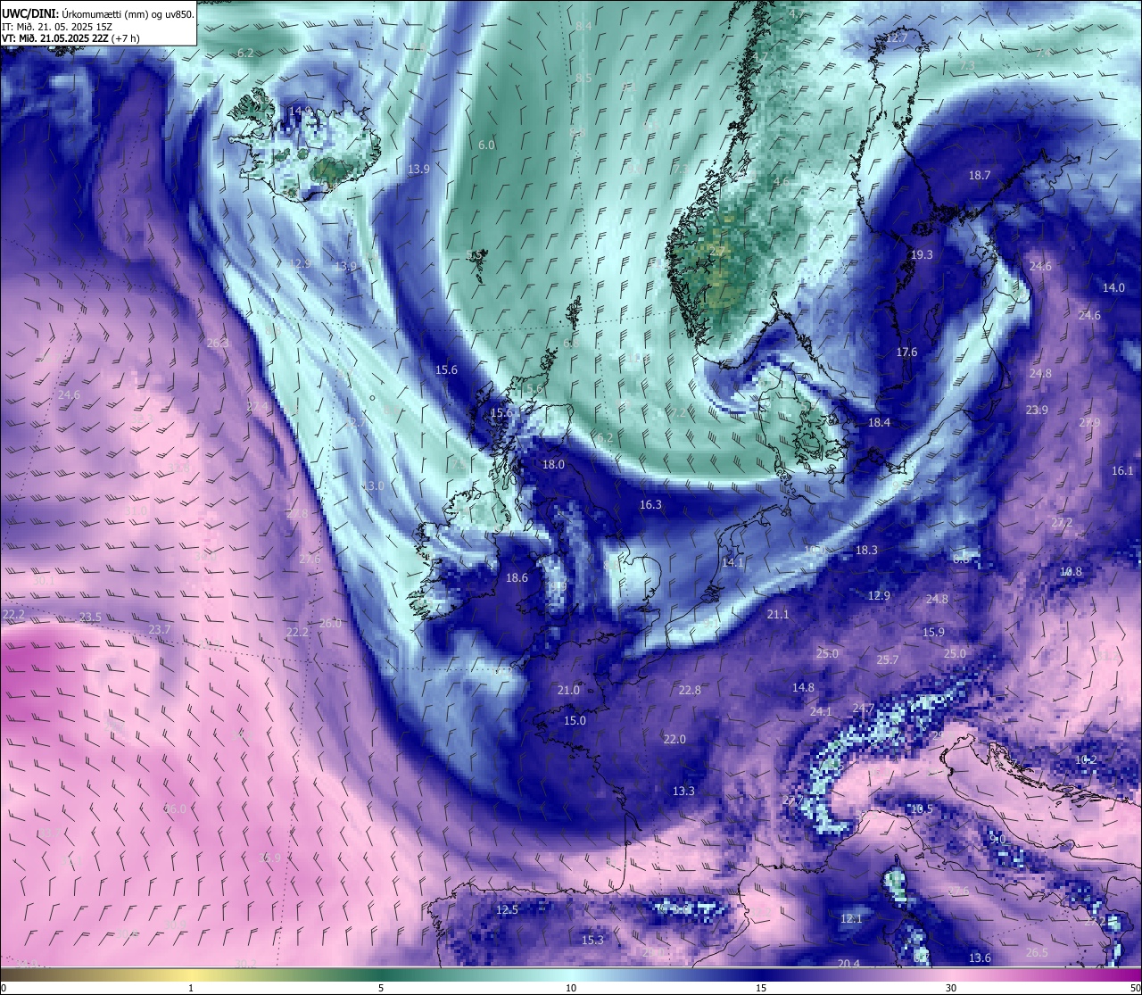
Task: Click the '21.0' value on the map
Action: click(x=568, y=690)
